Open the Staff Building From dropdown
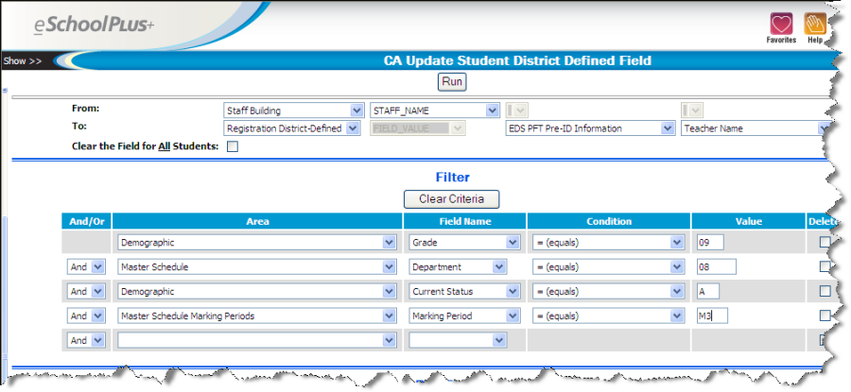 [x=293, y=111]
